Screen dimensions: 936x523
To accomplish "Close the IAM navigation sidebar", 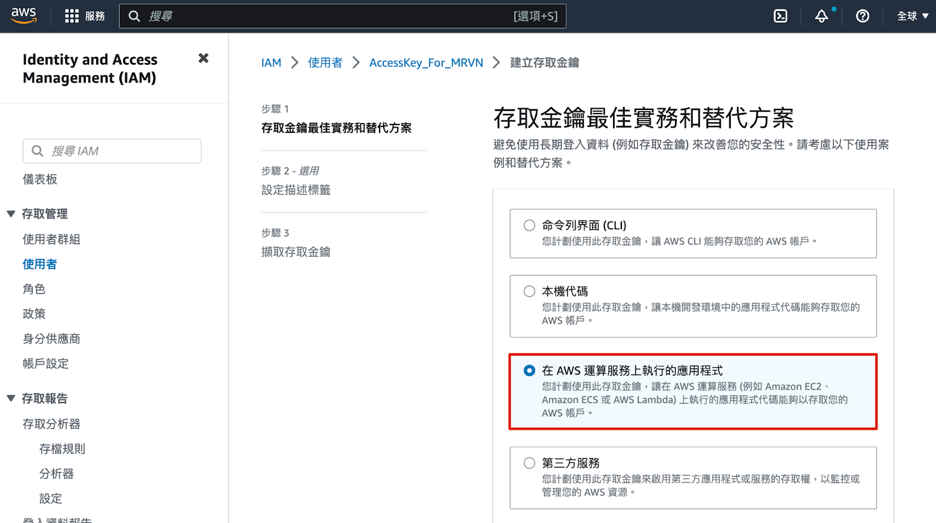I will click(x=204, y=58).
